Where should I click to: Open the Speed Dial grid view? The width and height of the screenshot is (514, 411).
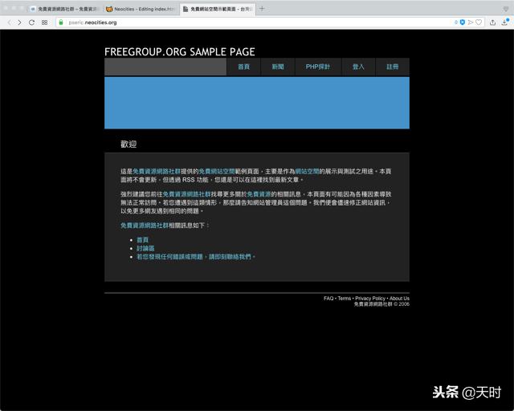tap(44, 22)
